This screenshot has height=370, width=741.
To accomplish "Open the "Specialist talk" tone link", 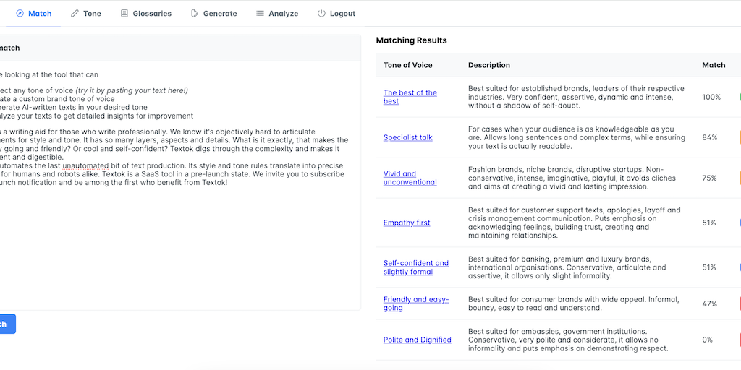I will point(407,137).
